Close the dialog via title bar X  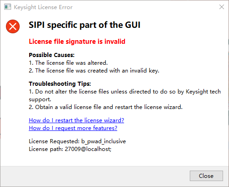222,7
